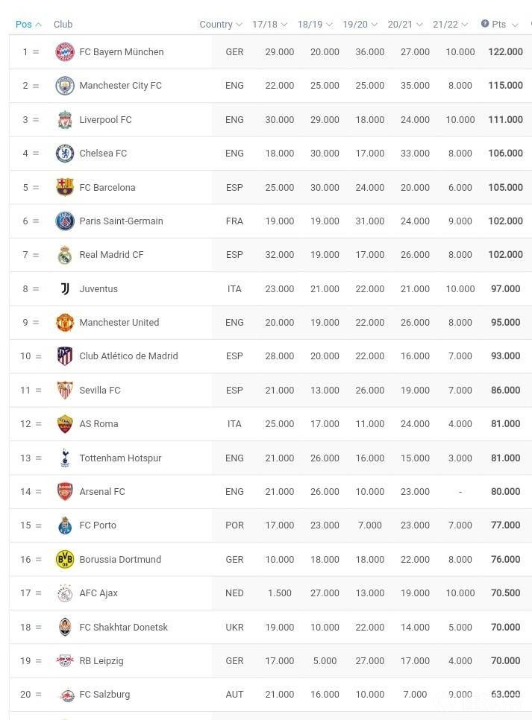Click the Borussia Dortmund BVB logo
This screenshot has width=532, height=720.
65,559
